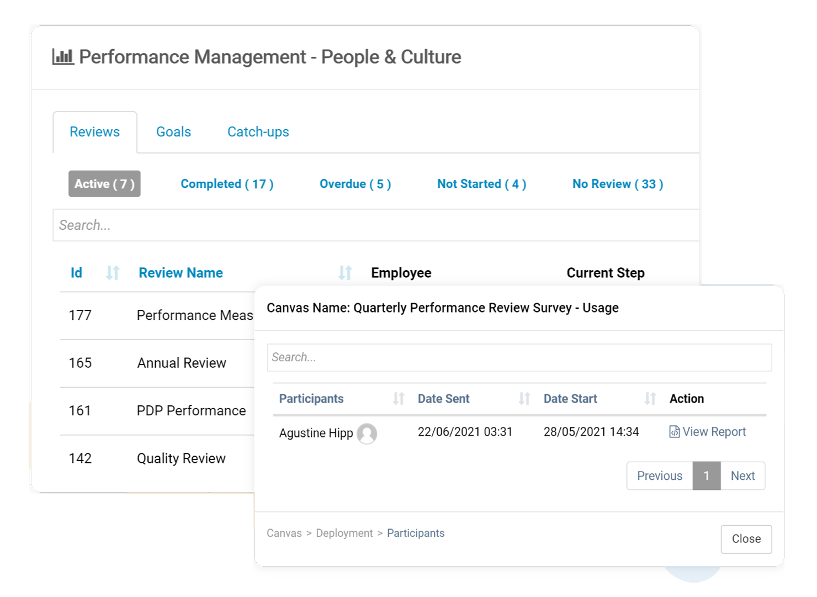Click the Current Step column header
The image size is (817, 597).
click(606, 273)
